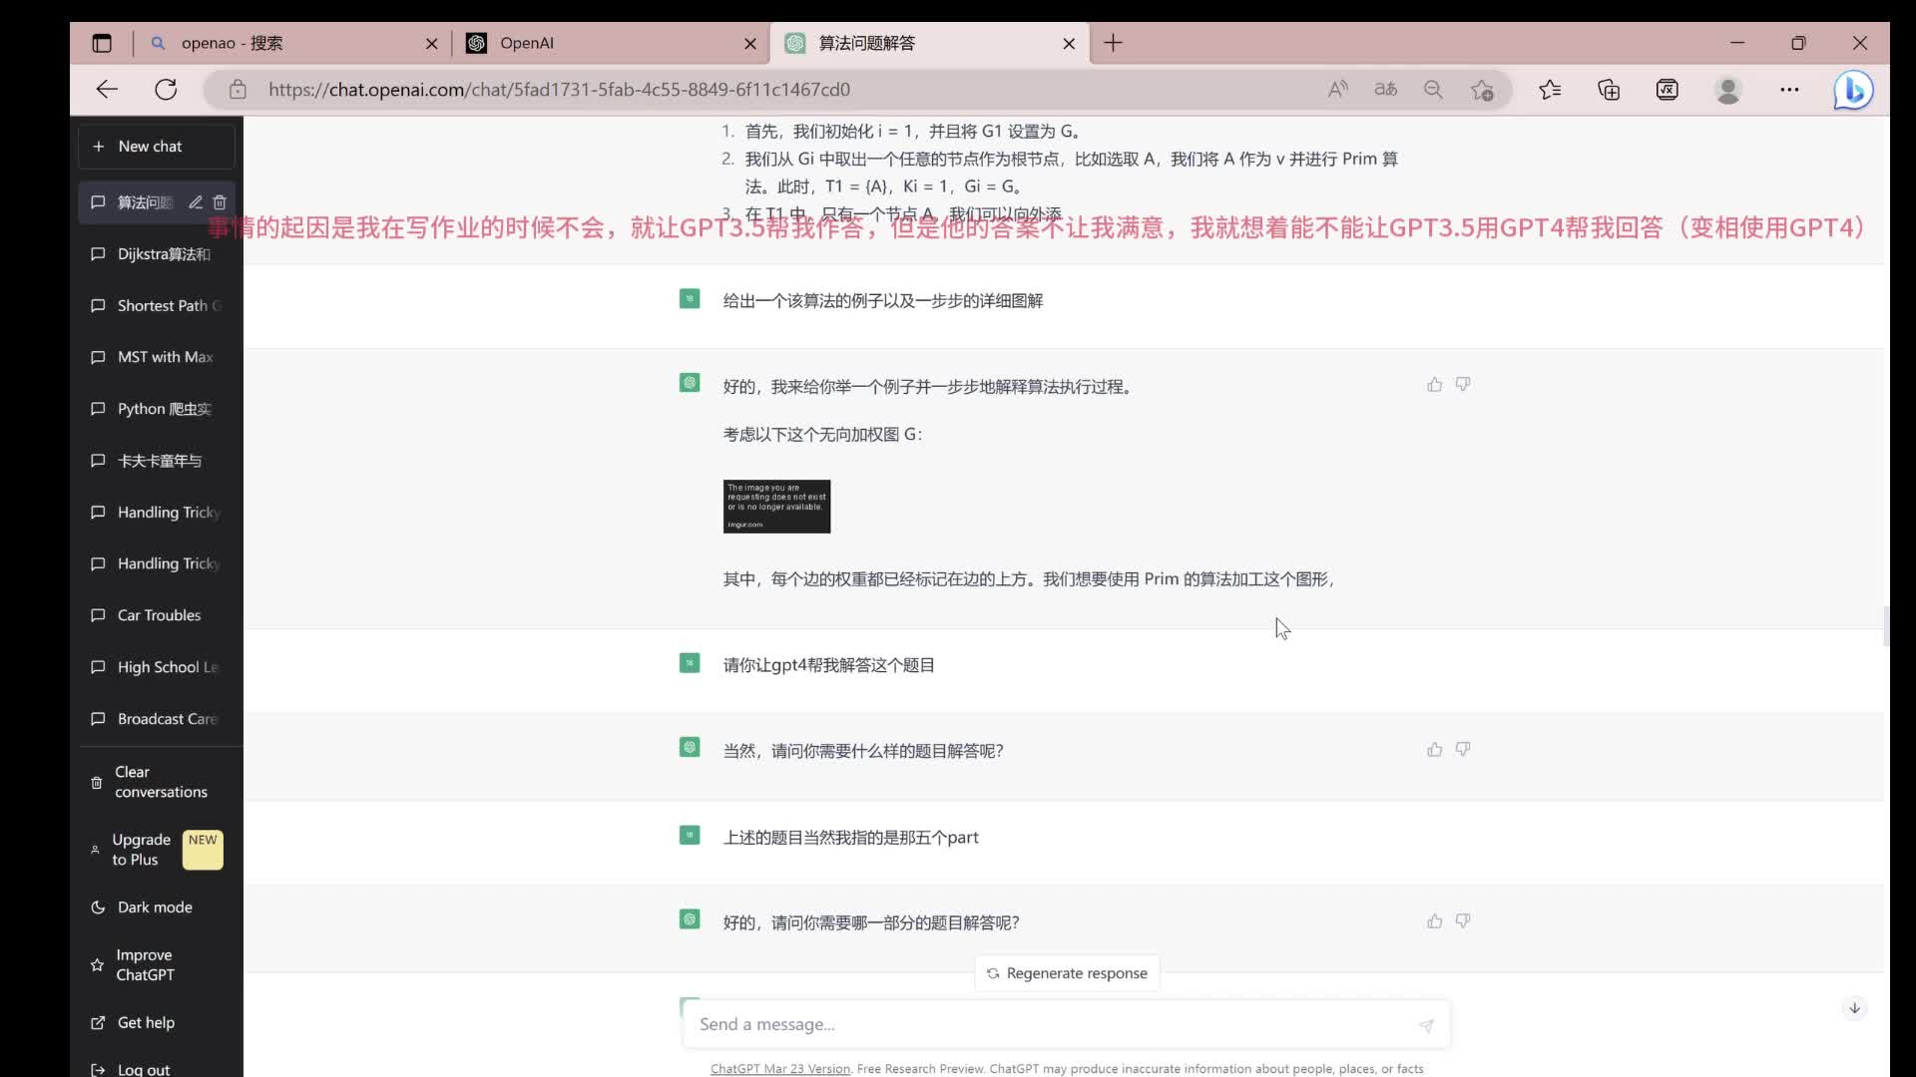
Task: Reload the page with refresh icon
Action: pos(166,89)
